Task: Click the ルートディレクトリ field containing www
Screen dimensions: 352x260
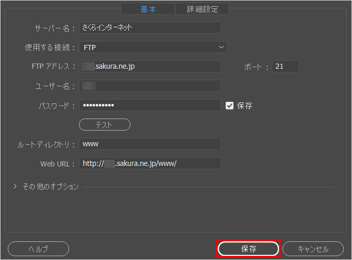Action: (x=150, y=144)
